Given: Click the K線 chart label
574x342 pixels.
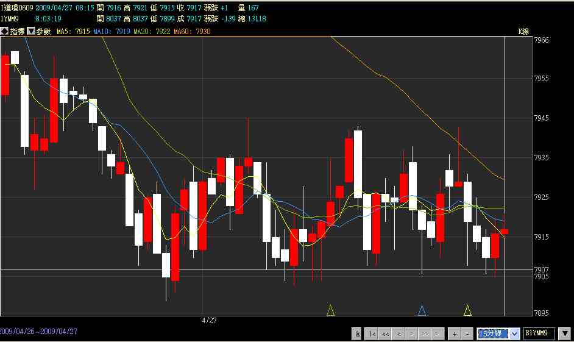Looking at the screenshot, I should [x=524, y=32].
